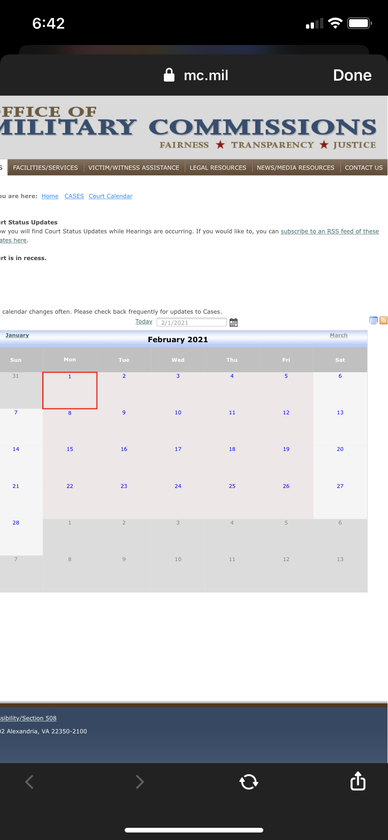
Task: Click the Tue column header
Action: tap(124, 360)
